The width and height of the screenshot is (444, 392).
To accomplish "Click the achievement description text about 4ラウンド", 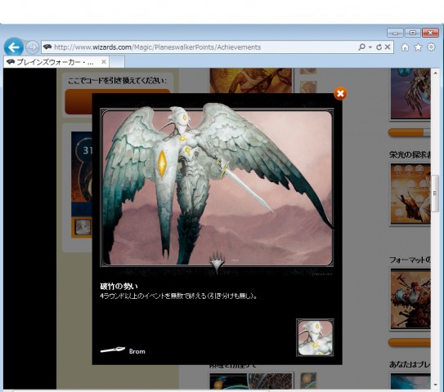I will click(179, 296).
